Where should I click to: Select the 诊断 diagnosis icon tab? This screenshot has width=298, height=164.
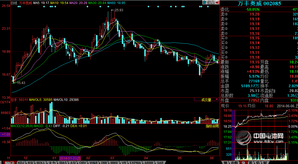pyautogui.click(x=234, y=162)
